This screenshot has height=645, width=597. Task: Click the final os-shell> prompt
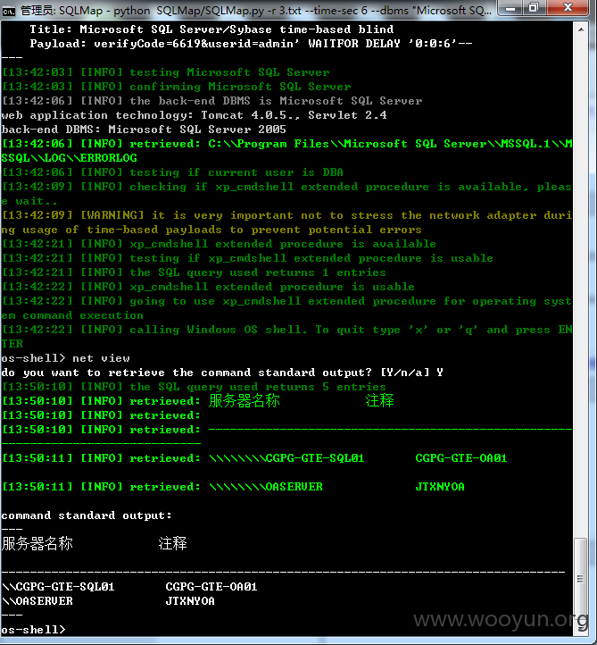click(33, 630)
